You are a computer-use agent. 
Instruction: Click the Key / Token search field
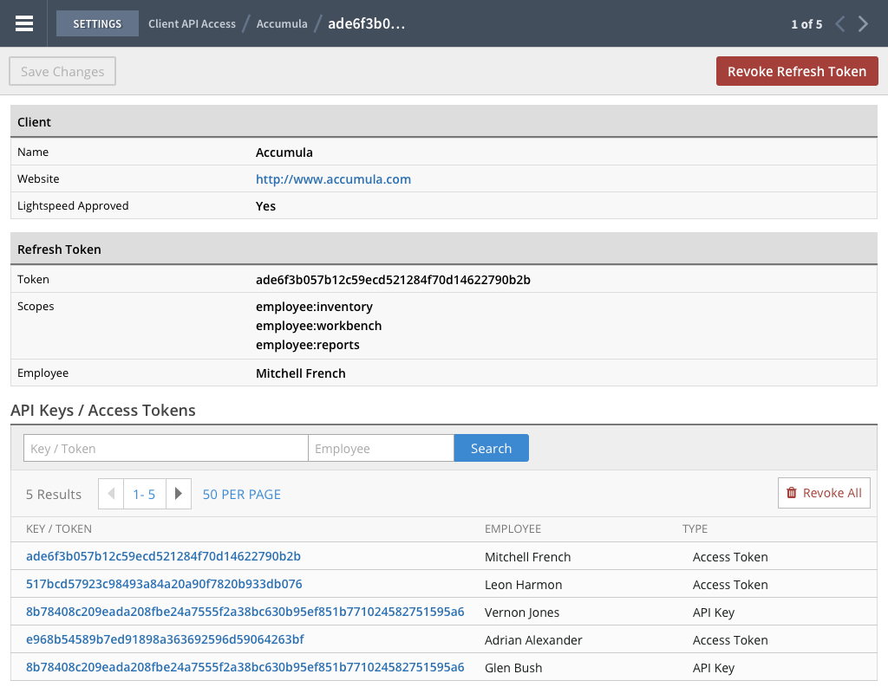[x=165, y=448]
